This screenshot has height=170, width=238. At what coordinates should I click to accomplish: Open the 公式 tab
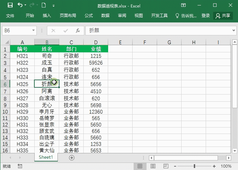pyautogui.click(x=89, y=16)
